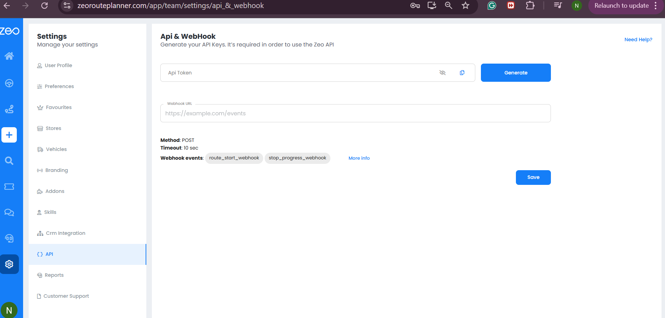Screen dimensions: 665x318
Task: Open customer support headset icon in sidebar
Action: click(x=9, y=238)
